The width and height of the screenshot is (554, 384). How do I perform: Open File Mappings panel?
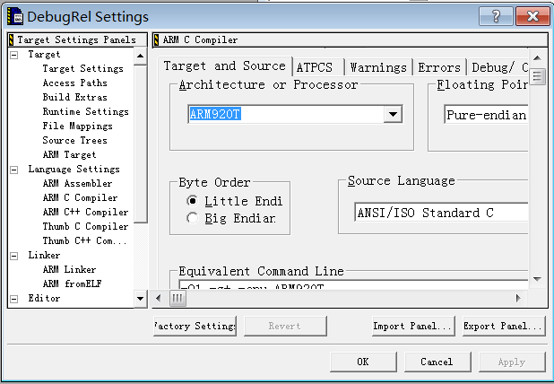(77, 126)
